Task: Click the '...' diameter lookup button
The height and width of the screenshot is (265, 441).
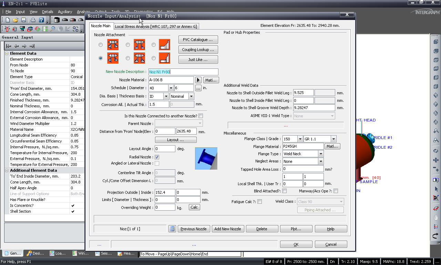Action: click(x=198, y=88)
